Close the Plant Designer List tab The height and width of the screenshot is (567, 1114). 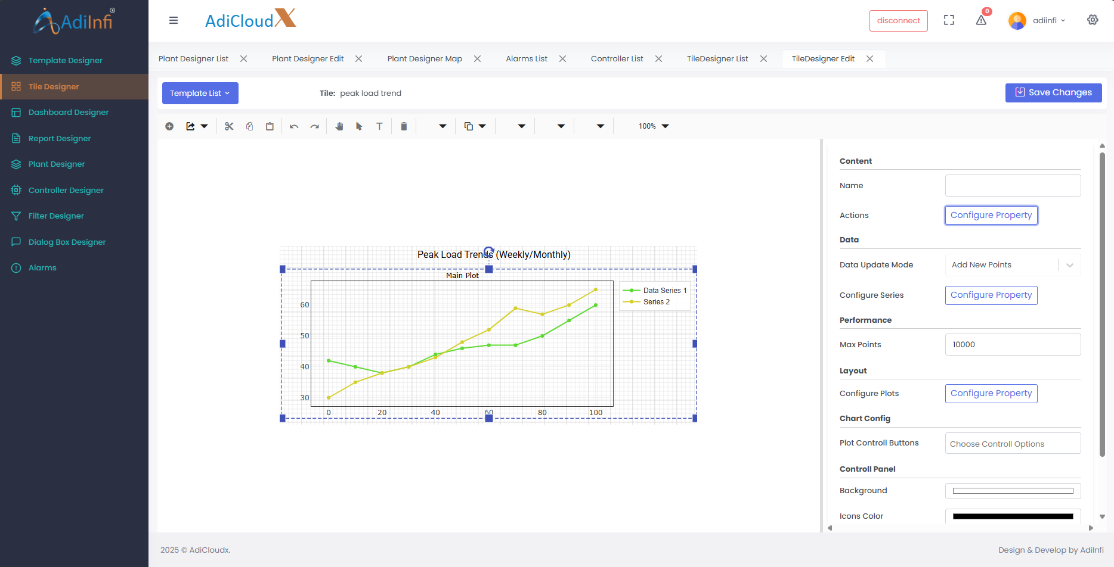(x=244, y=58)
